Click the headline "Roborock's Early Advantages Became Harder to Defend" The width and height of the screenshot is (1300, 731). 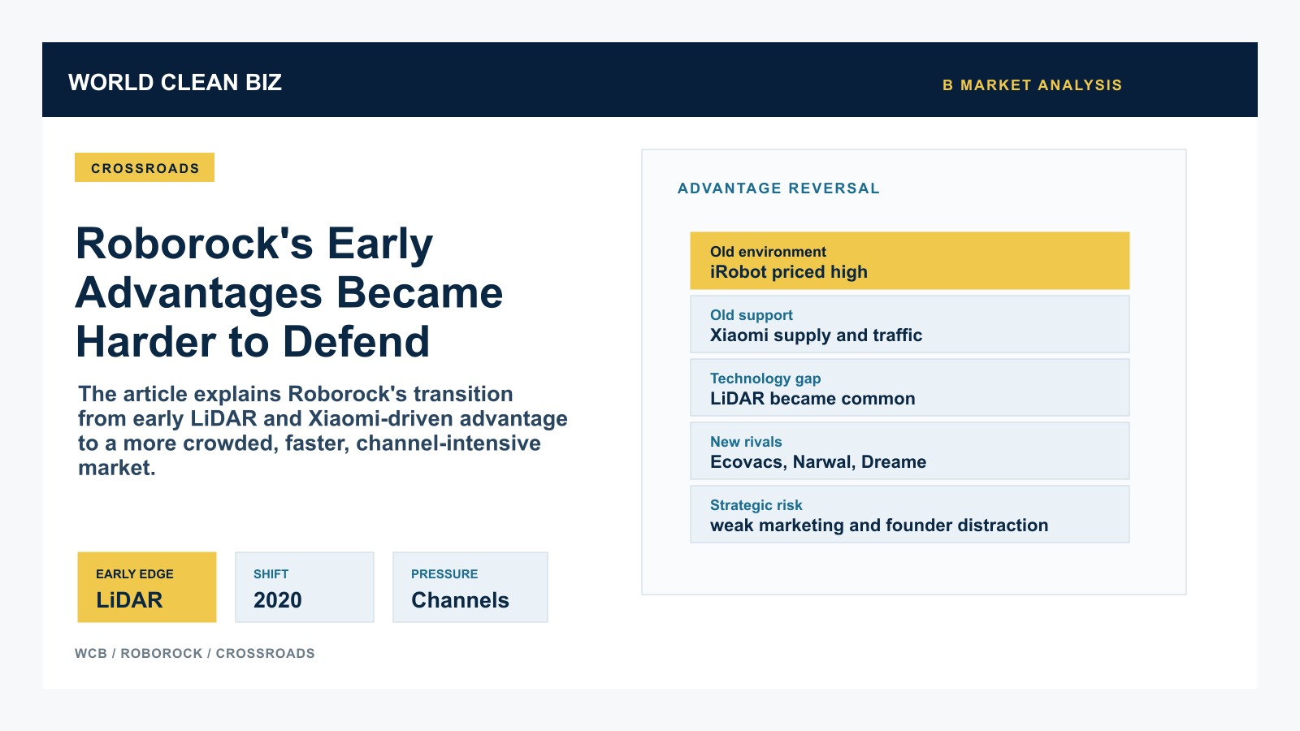289,292
